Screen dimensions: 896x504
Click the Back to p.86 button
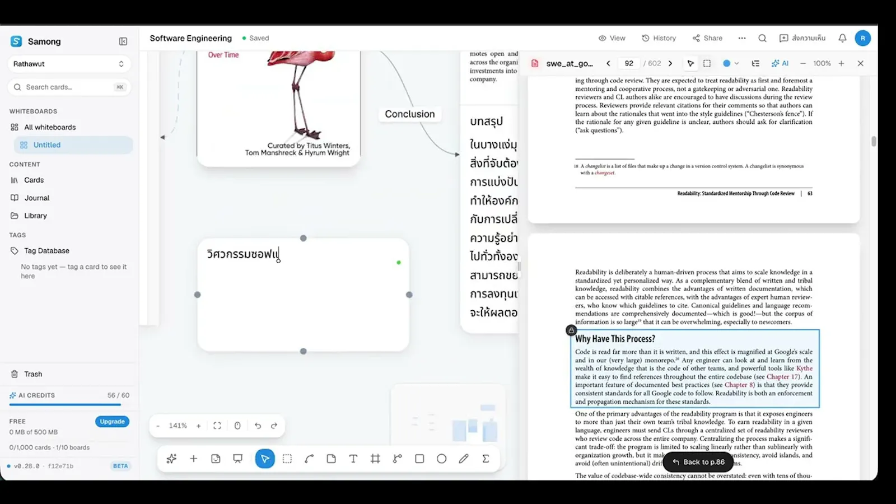point(698,462)
